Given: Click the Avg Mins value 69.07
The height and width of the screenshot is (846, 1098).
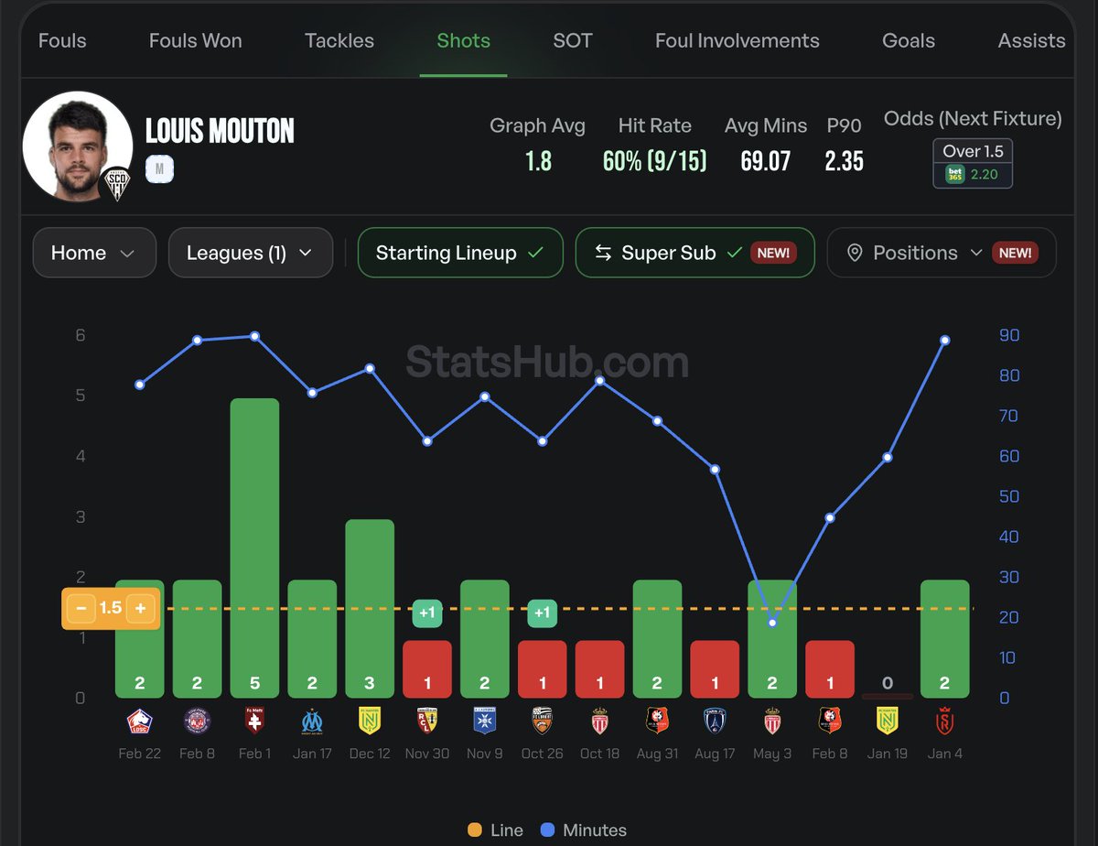Looking at the screenshot, I should click(x=766, y=161).
